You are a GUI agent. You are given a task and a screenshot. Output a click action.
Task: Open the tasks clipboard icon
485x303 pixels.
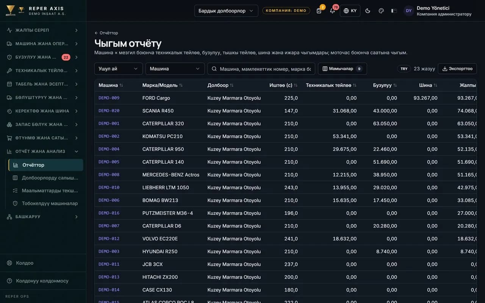[x=319, y=11]
